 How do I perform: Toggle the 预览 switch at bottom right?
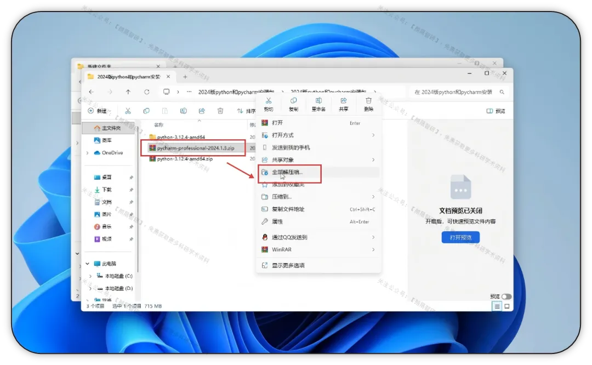tap(506, 296)
